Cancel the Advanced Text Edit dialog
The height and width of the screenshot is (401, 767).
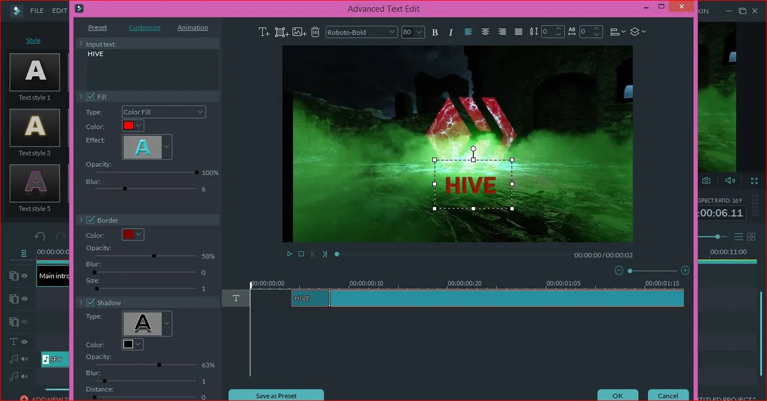668,396
